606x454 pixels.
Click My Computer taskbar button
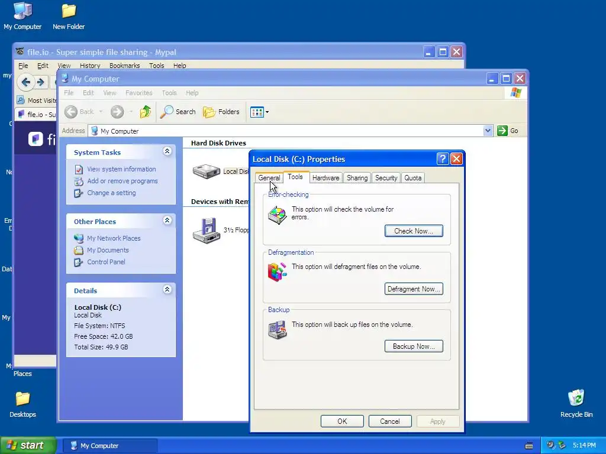[109, 446]
